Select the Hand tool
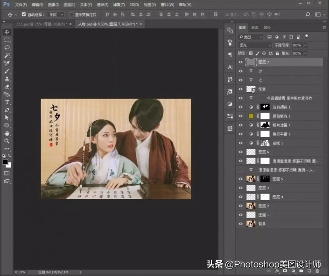The height and width of the screenshot is (276, 329). [7, 133]
